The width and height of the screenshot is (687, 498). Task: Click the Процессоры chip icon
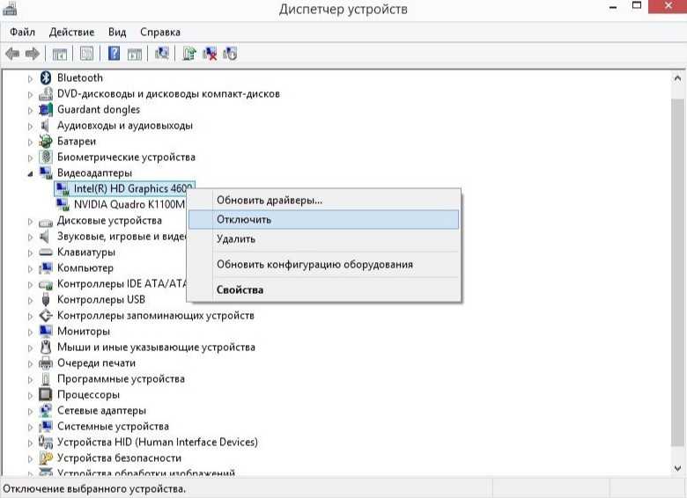pyautogui.click(x=46, y=395)
